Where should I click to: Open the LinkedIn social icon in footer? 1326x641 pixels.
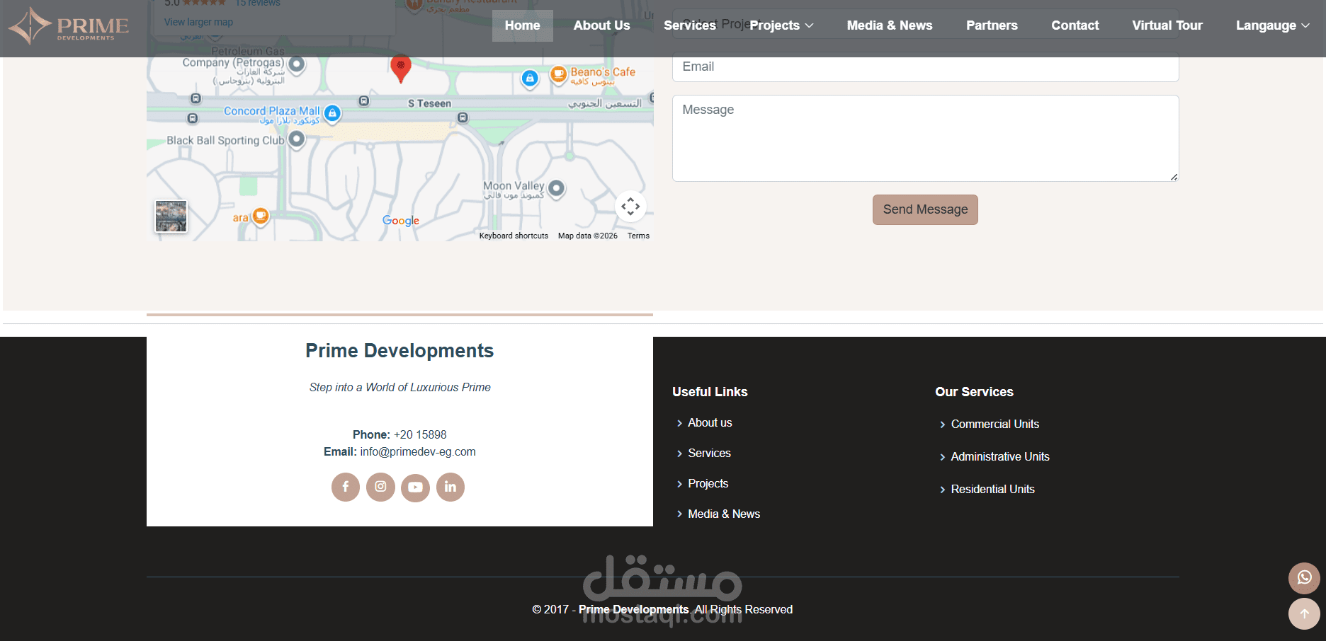(x=450, y=487)
